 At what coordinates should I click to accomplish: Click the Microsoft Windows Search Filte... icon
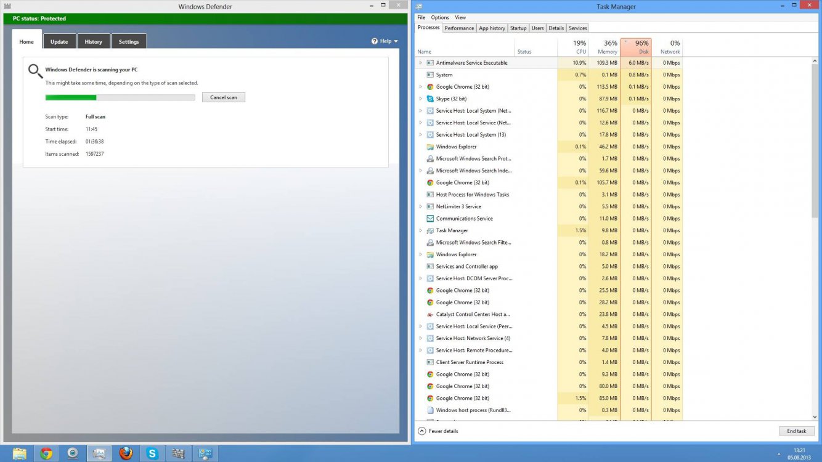(x=430, y=243)
